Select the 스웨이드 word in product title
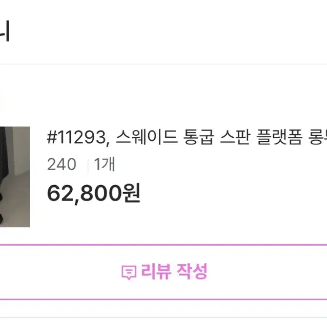Viewport: 327px width, 327px height. (x=147, y=138)
